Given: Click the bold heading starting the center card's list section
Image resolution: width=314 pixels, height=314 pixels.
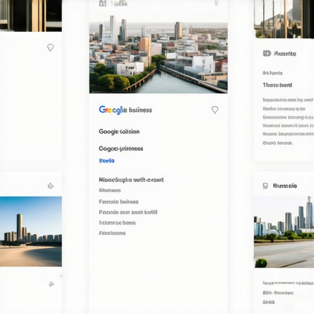Looking at the screenshot, I should point(131,180).
